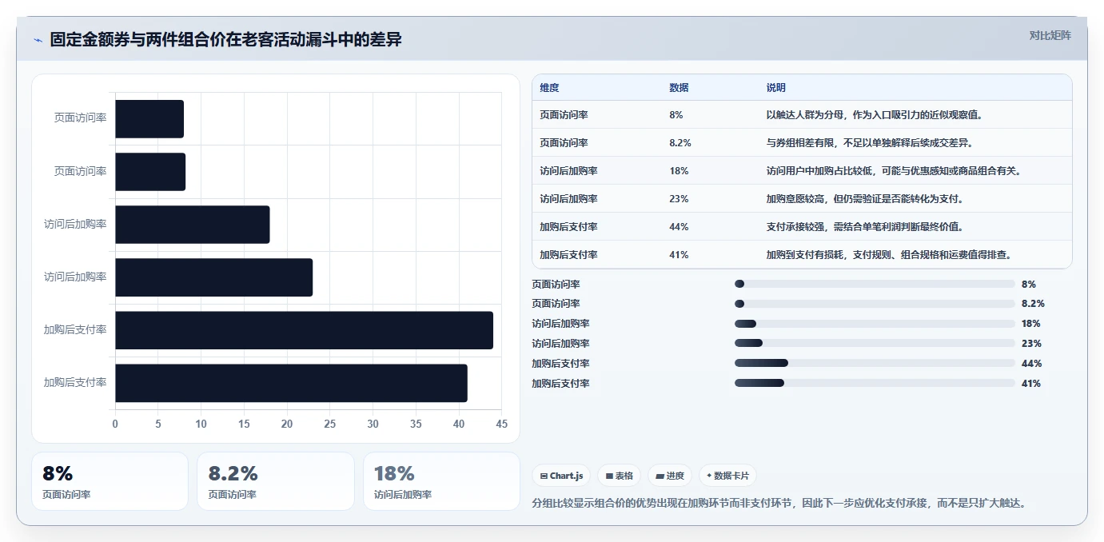Click the page title 固定金额券与两件组合价
Viewport: 1104px width, 542px height.
click(225, 40)
